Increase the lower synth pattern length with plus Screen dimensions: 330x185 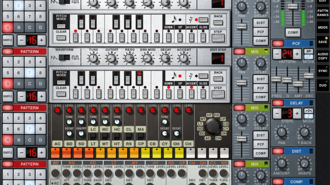tap(41, 97)
